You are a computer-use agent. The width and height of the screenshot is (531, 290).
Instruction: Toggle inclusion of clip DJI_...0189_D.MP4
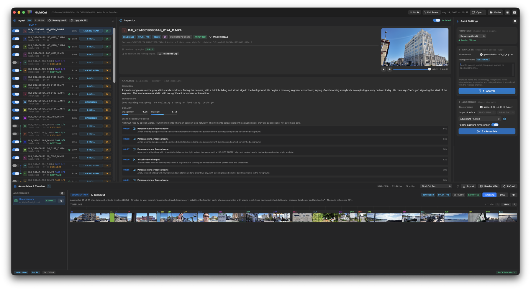coord(16,150)
